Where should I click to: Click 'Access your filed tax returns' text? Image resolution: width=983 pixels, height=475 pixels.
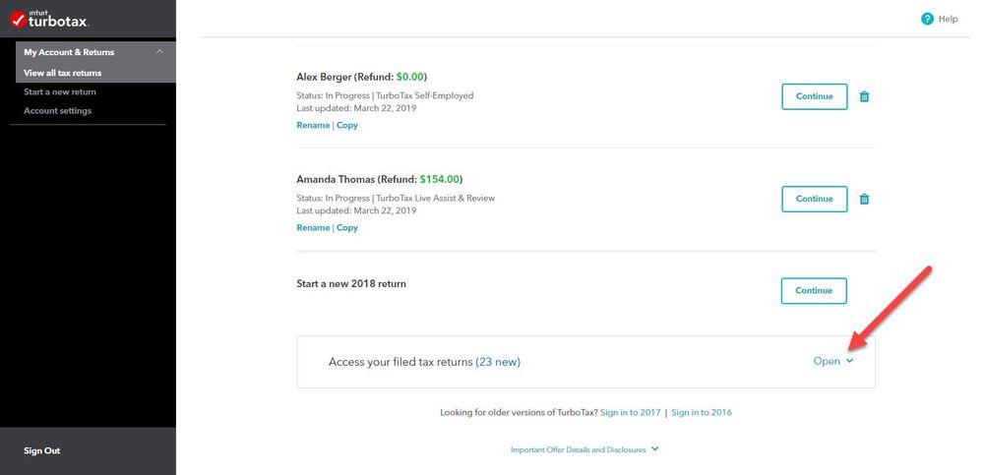(400, 362)
